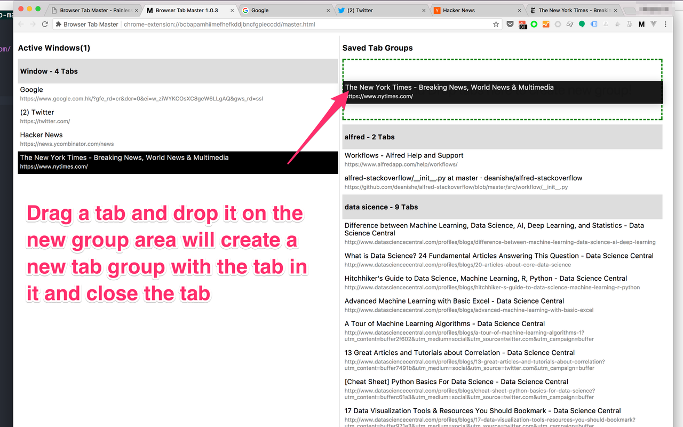Viewport: 683px width, 427px height.
Task: Click the 'Active Windows(1)' heading
Action: coord(54,48)
